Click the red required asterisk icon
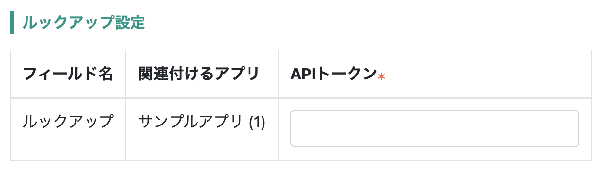 coord(381,76)
